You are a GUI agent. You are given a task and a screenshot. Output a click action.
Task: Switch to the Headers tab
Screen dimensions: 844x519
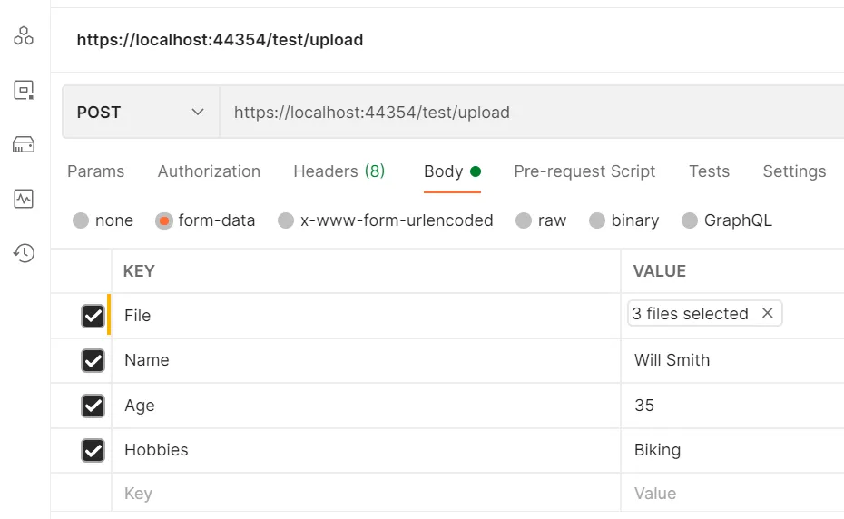coord(339,171)
